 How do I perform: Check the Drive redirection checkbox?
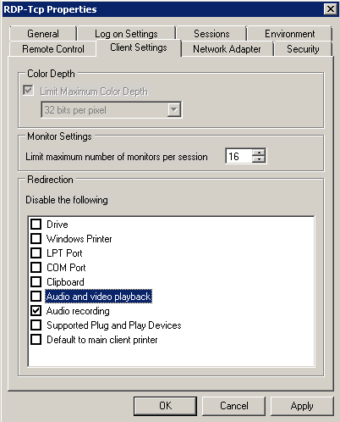pyautogui.click(x=36, y=225)
